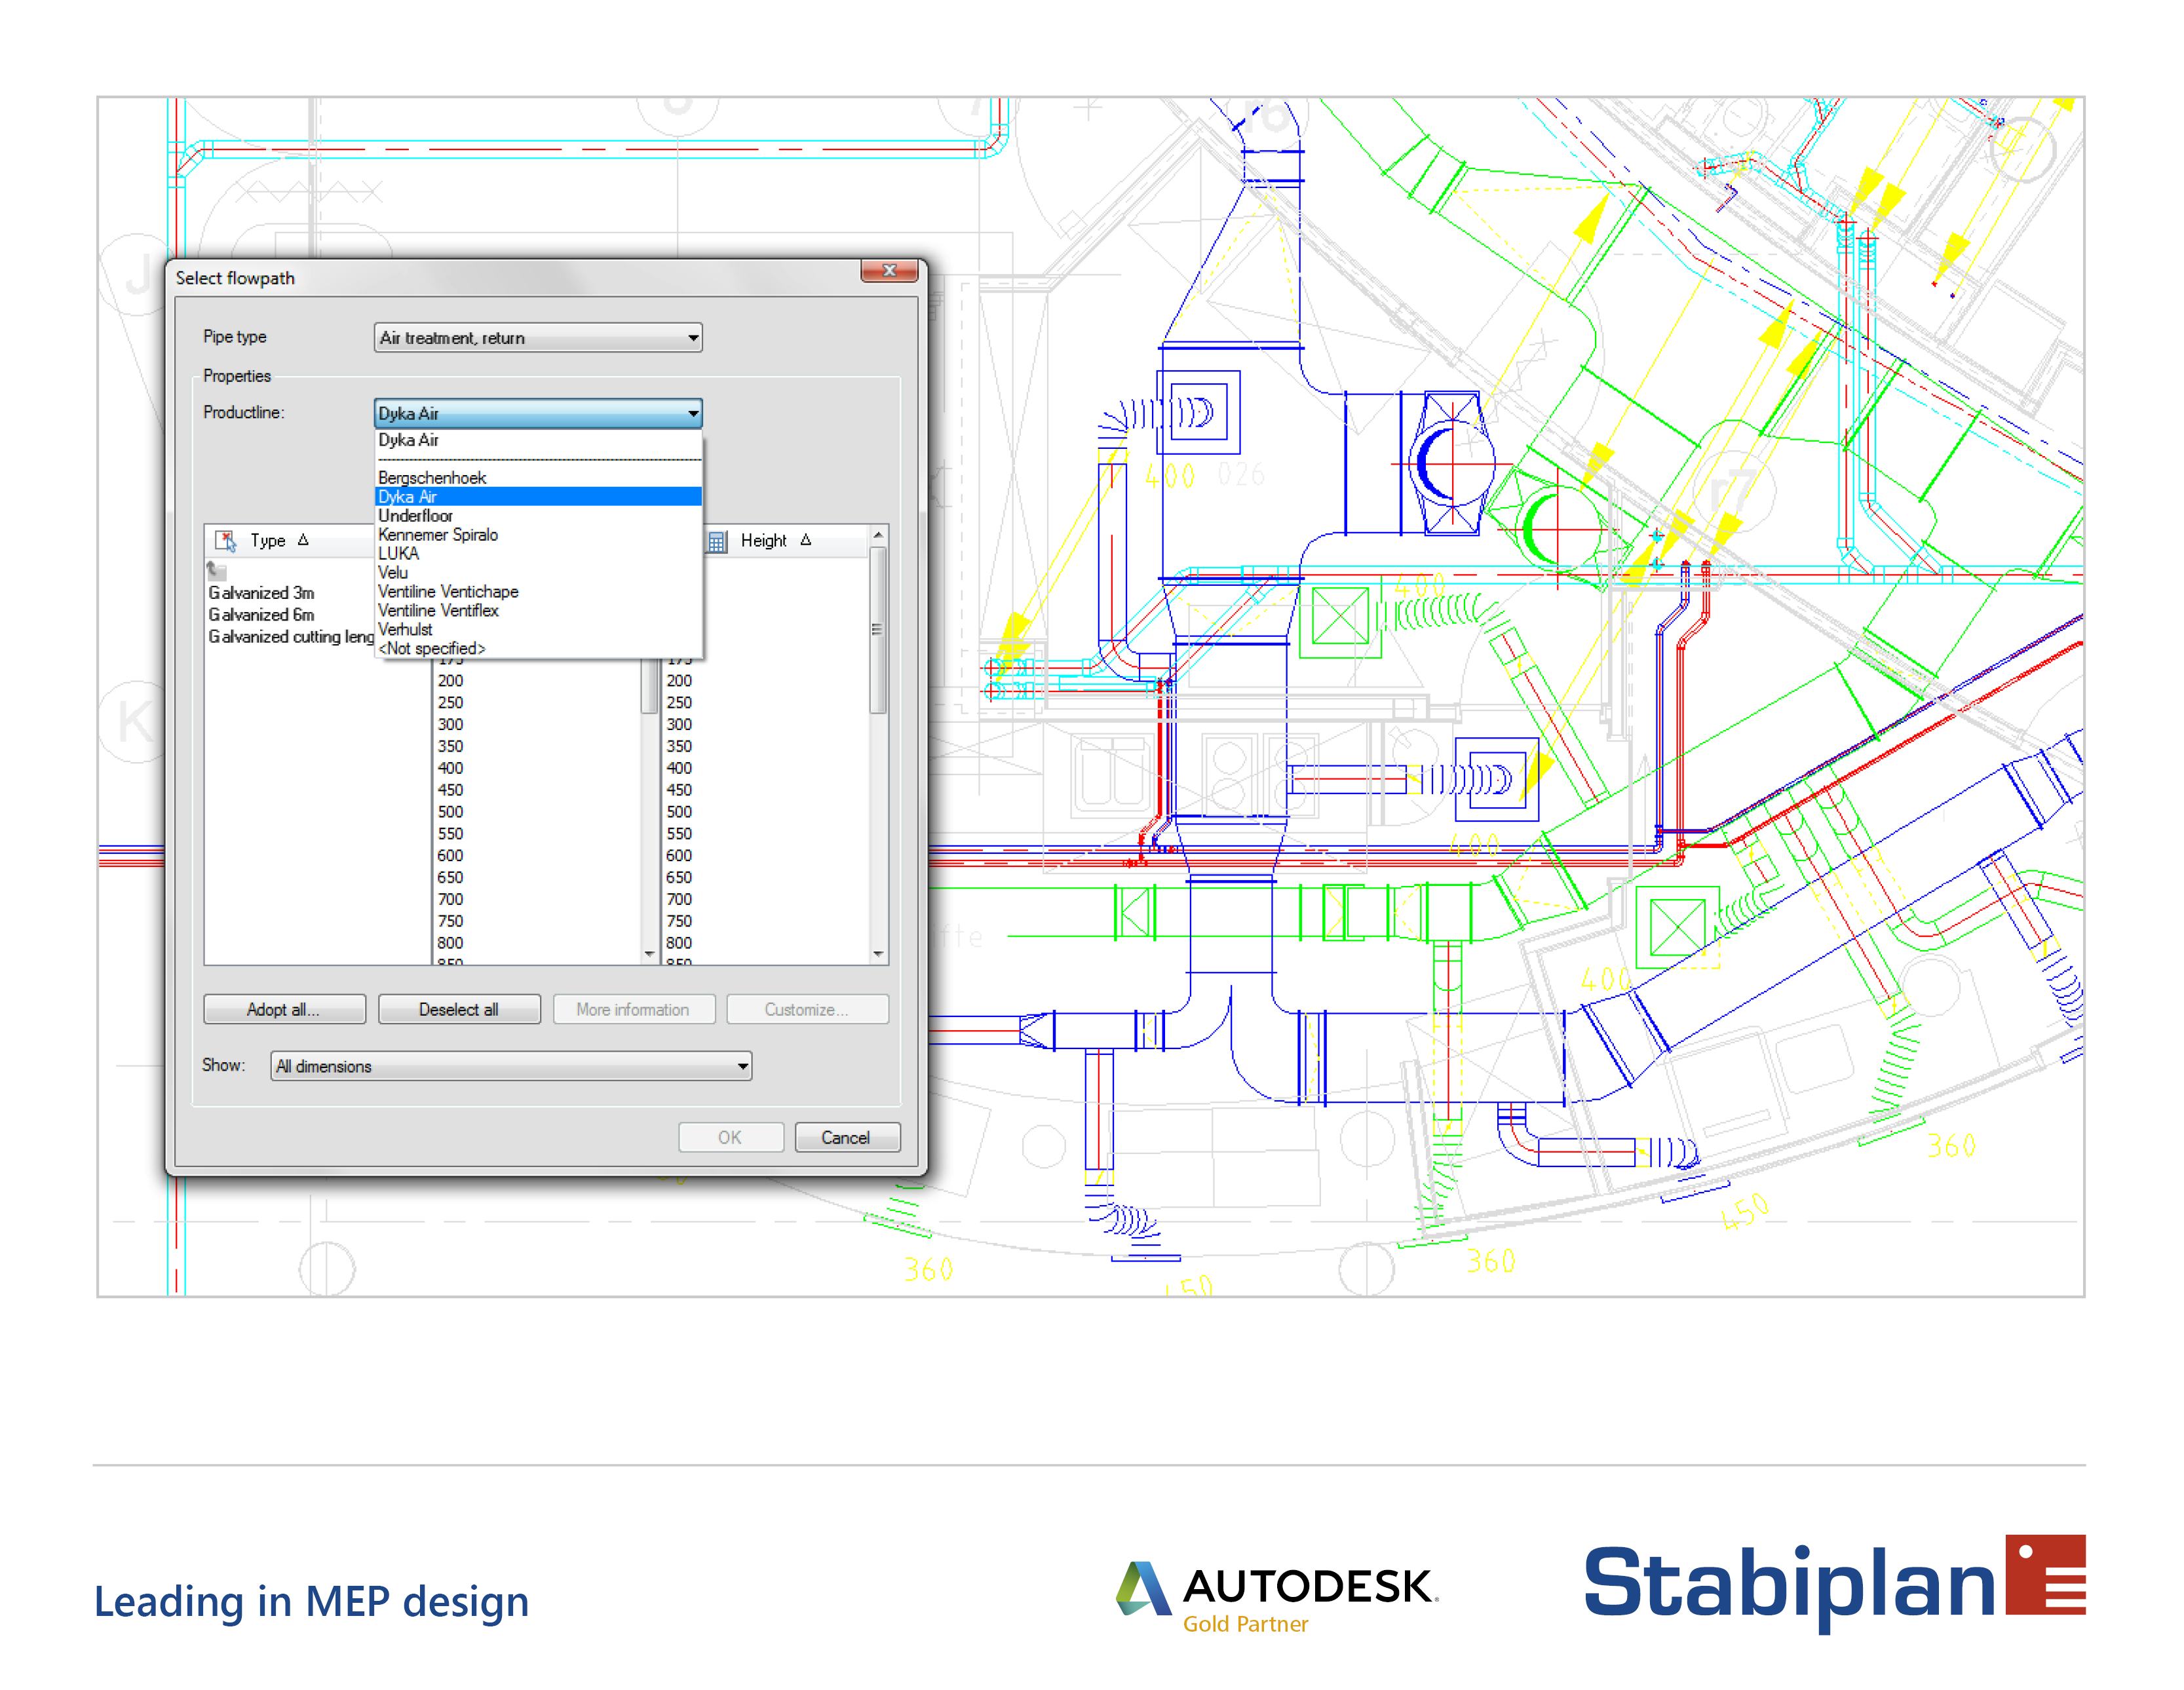Click the height list scrollbar down arrow
The height and width of the screenshot is (1690, 2184).
tap(878, 954)
